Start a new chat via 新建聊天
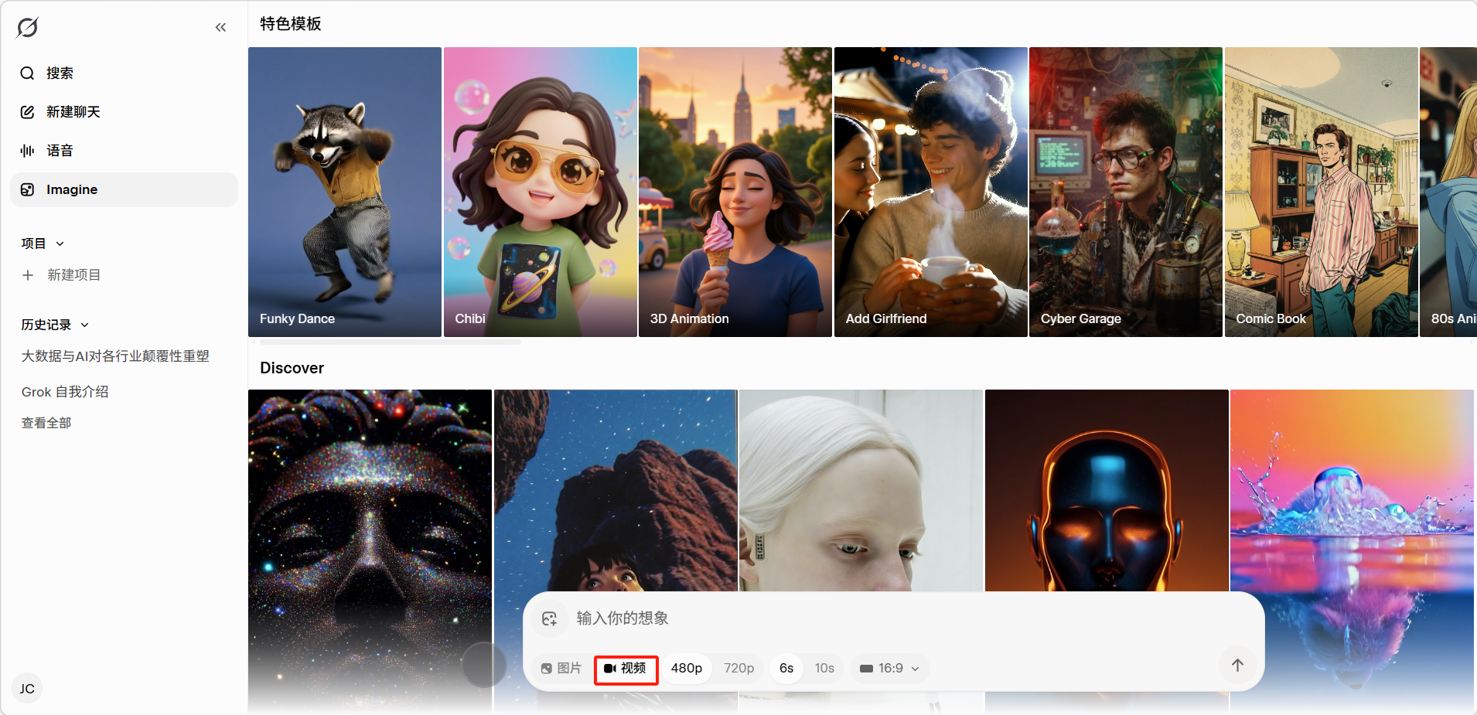 (x=73, y=112)
